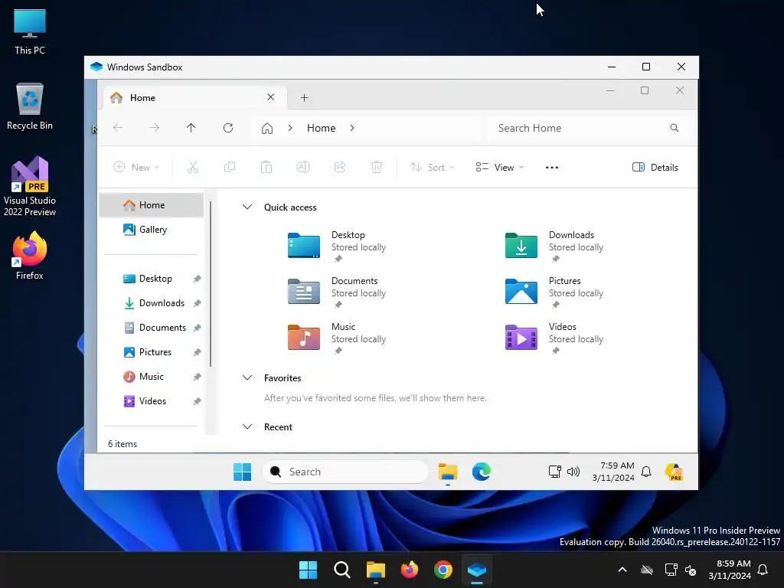Open the View dropdown menu
The image size is (784, 588).
tap(499, 167)
